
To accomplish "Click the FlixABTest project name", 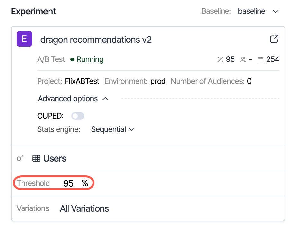I will click(82, 81).
